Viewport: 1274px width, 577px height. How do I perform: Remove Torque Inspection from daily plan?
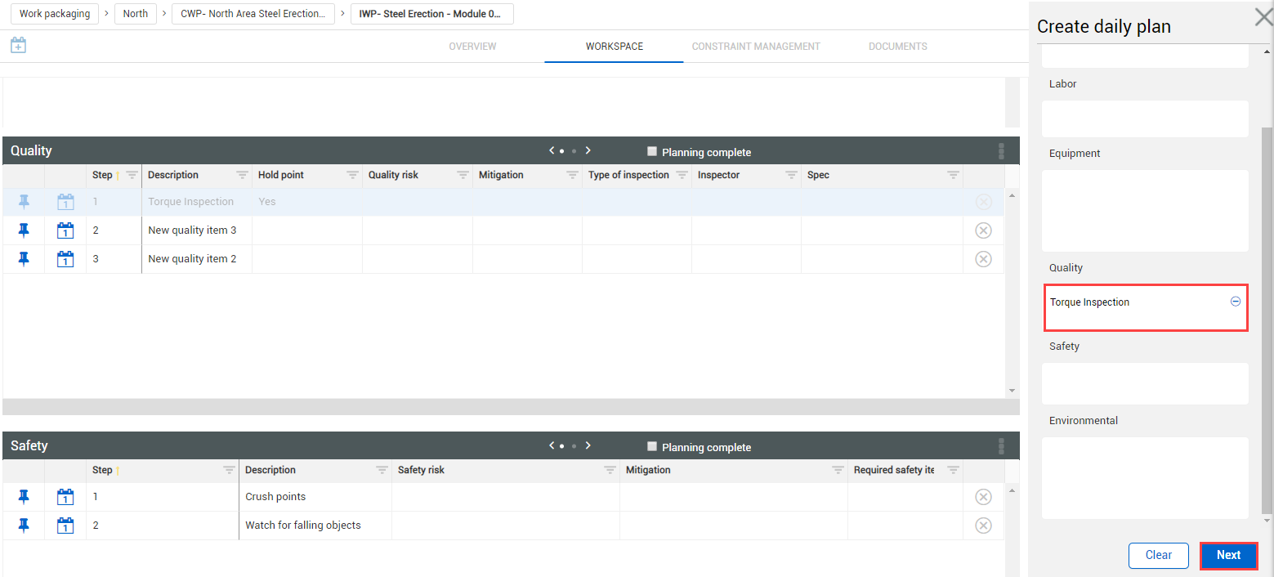pos(1235,302)
